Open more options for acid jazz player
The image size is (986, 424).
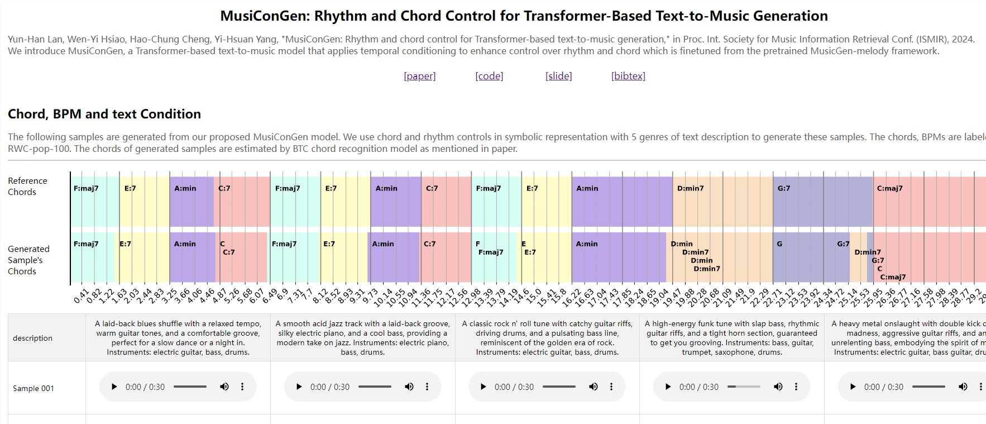point(427,387)
